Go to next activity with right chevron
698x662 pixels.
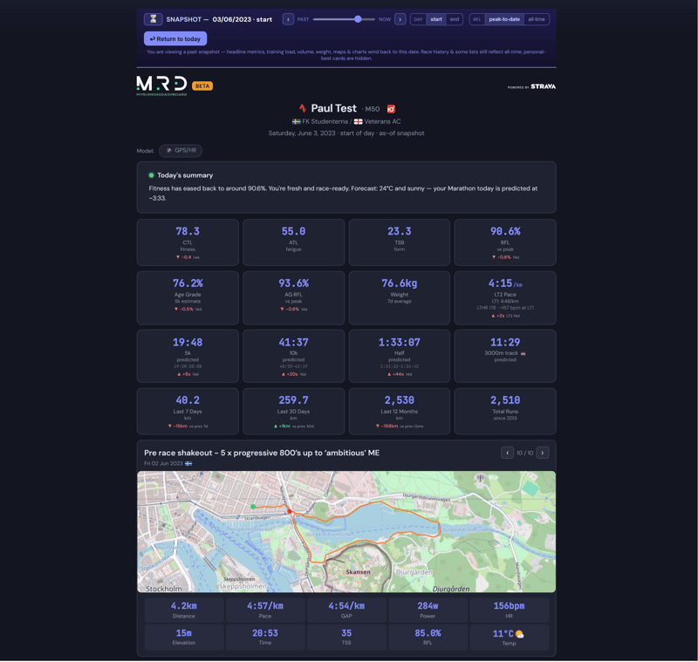coord(542,453)
